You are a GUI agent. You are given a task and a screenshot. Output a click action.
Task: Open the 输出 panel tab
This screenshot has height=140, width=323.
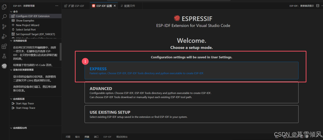click(x=77, y=137)
